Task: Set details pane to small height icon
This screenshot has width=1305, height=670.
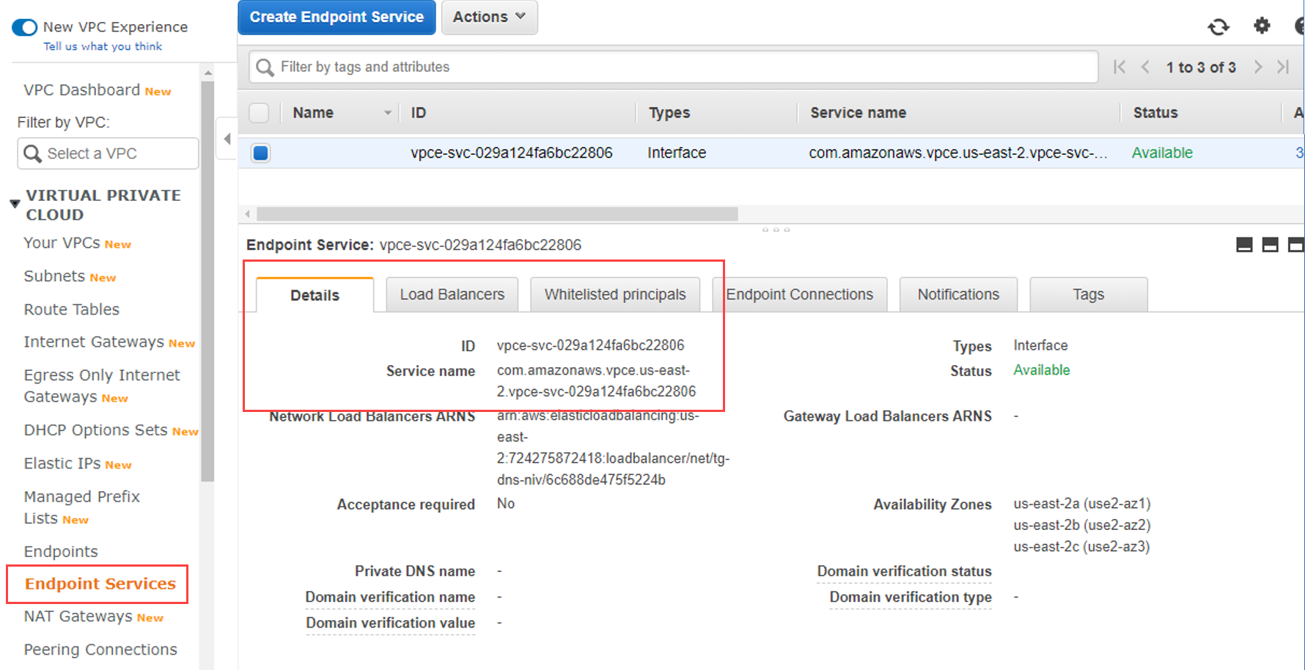Action: [1244, 245]
